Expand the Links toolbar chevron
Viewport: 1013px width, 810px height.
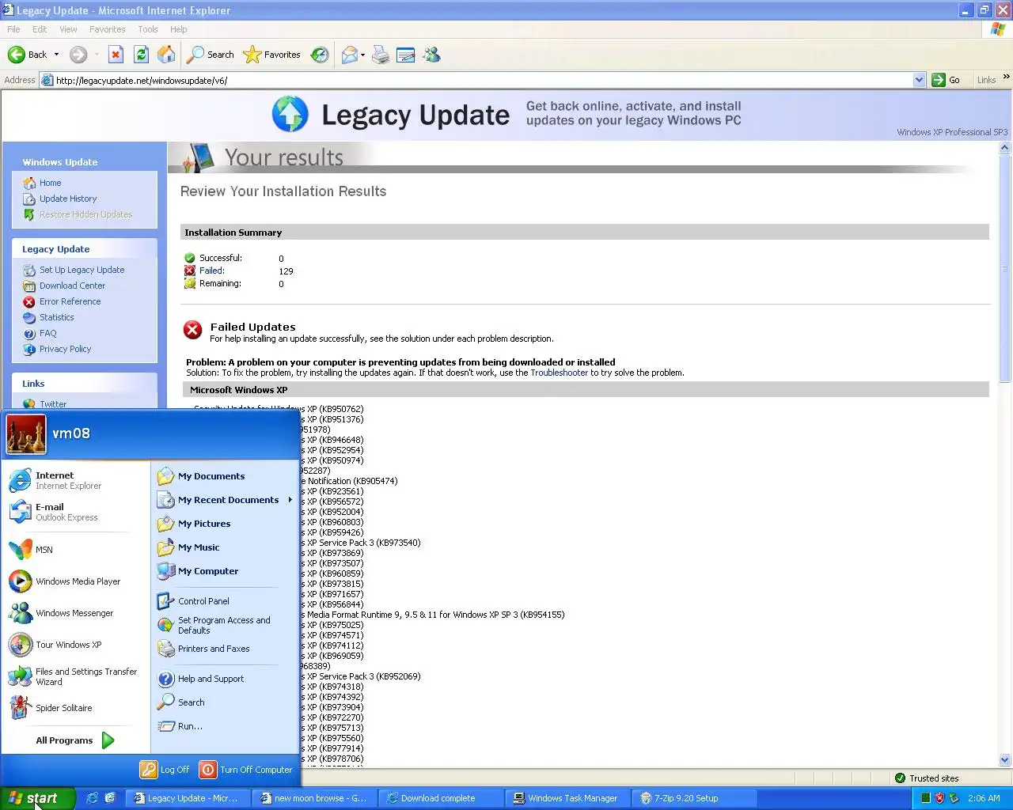point(1007,77)
